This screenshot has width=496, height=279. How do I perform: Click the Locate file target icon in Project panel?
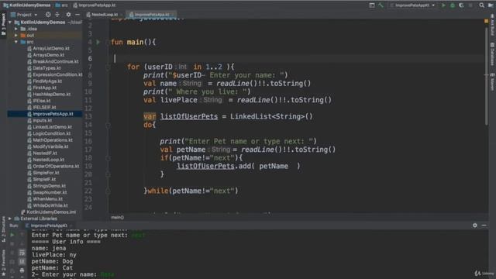pos(48,15)
